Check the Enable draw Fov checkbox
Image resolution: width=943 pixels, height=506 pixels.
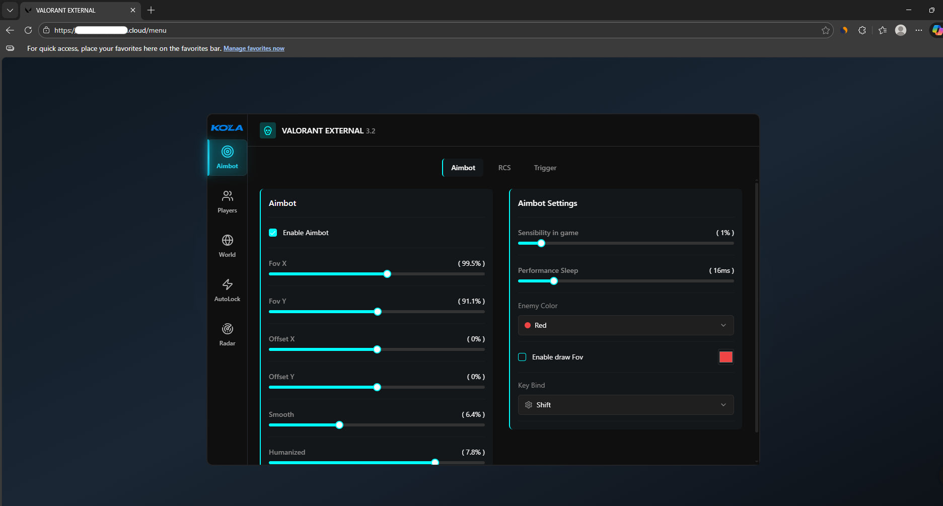pos(522,357)
